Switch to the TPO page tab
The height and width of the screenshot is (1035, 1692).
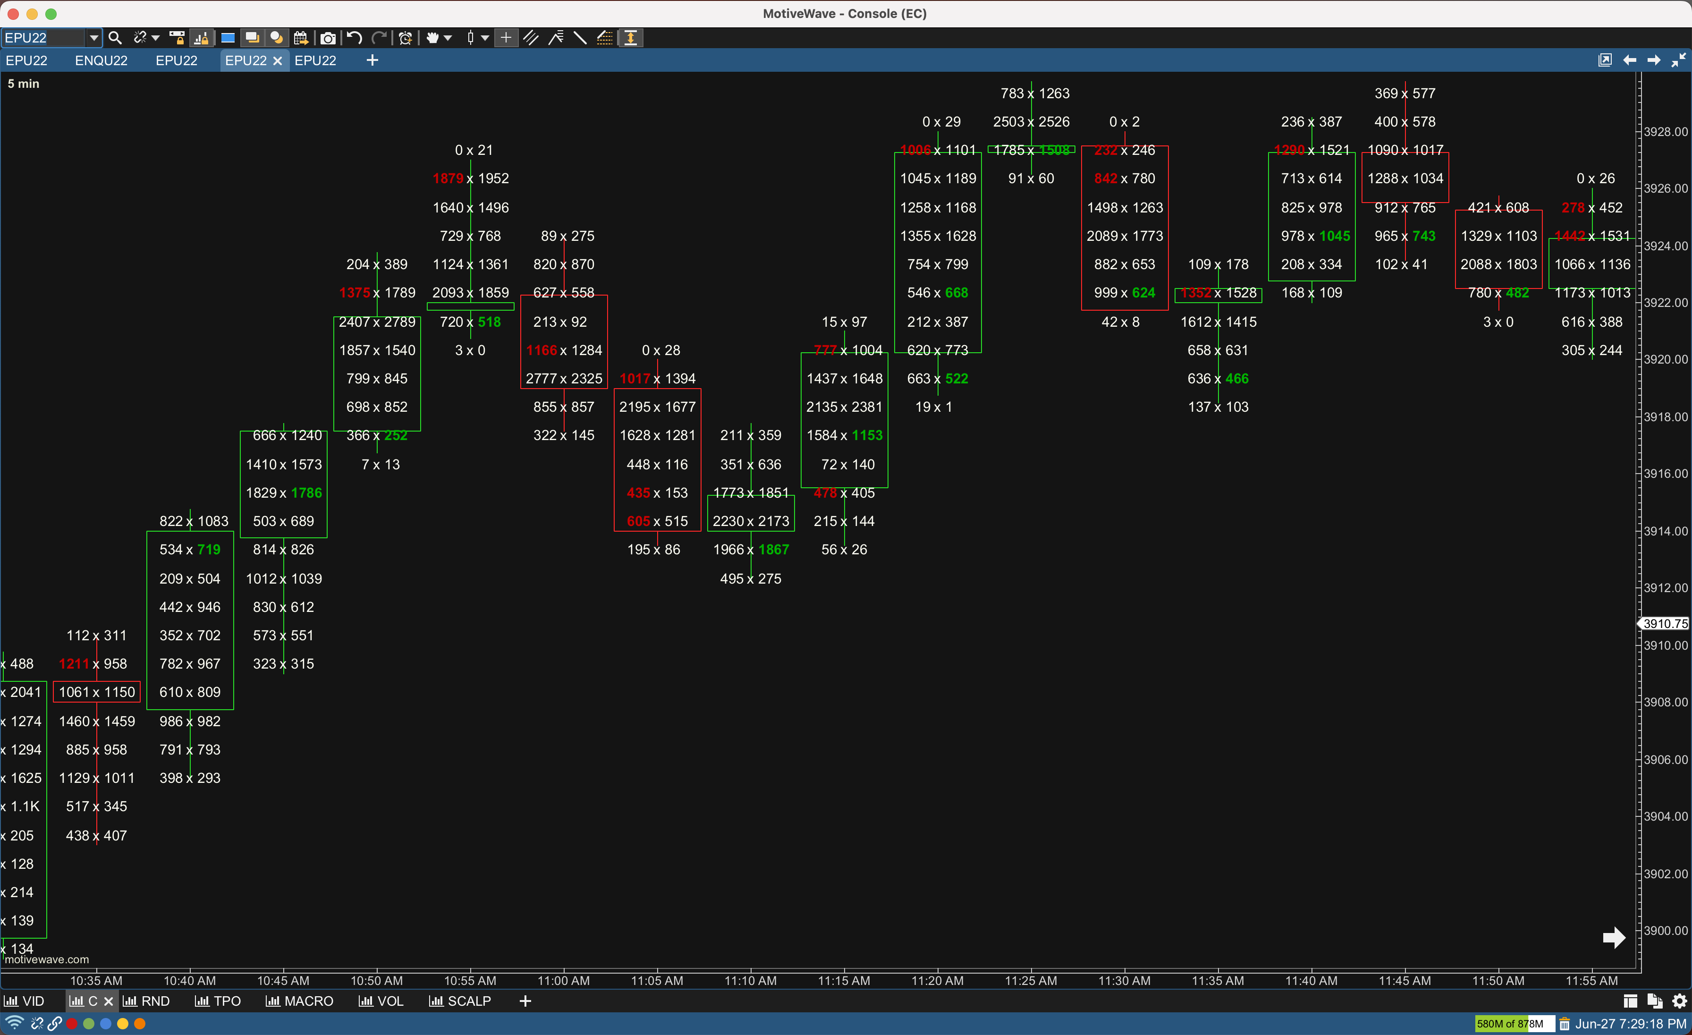[x=218, y=1001]
